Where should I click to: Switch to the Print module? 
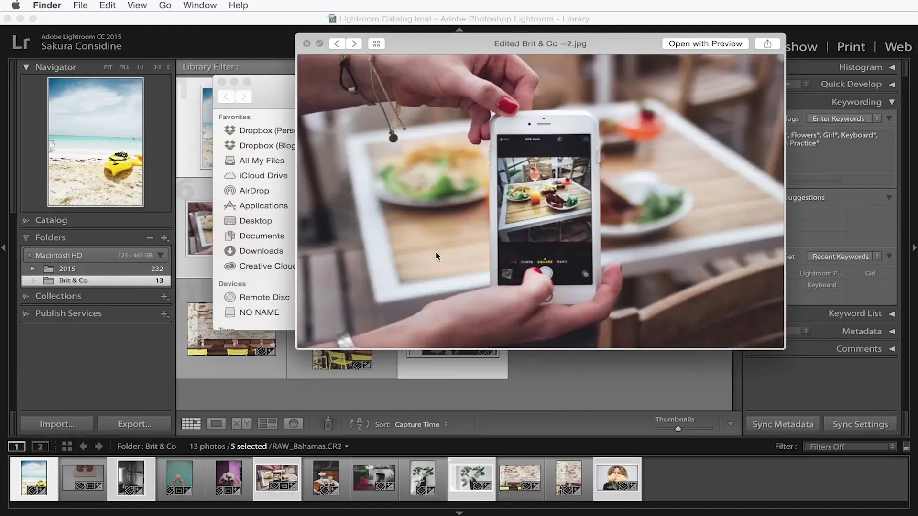(x=851, y=47)
